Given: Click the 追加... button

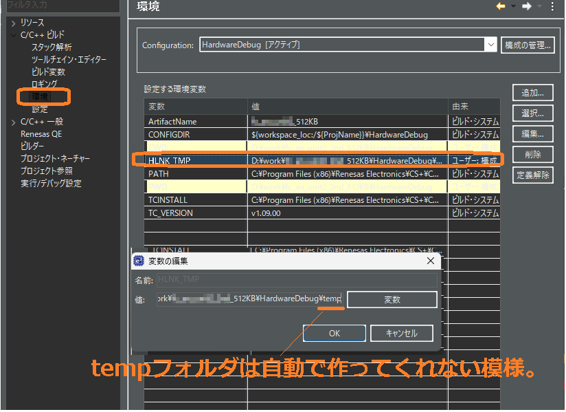Looking at the screenshot, I should click(532, 92).
